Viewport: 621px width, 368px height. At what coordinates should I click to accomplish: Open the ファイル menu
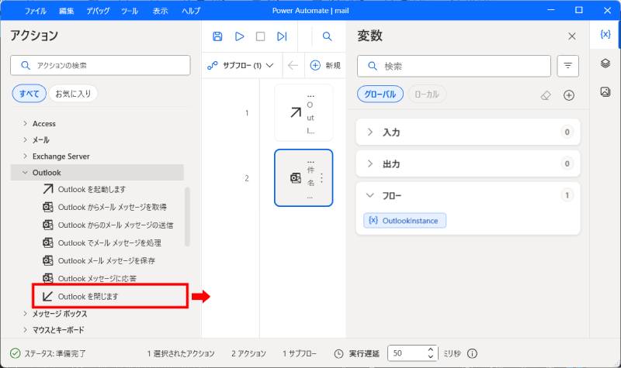(x=35, y=11)
